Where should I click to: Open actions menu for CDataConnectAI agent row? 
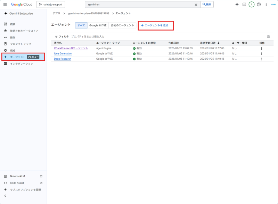tap(261, 48)
